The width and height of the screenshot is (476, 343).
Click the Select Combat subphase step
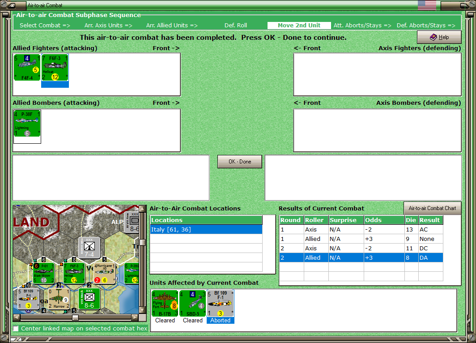point(45,26)
